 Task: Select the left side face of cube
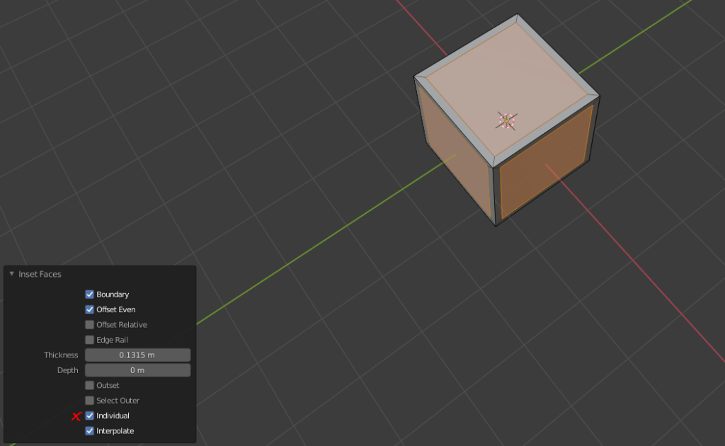coord(455,152)
